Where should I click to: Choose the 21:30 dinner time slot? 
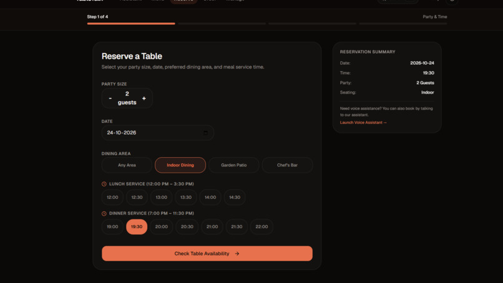(237, 227)
